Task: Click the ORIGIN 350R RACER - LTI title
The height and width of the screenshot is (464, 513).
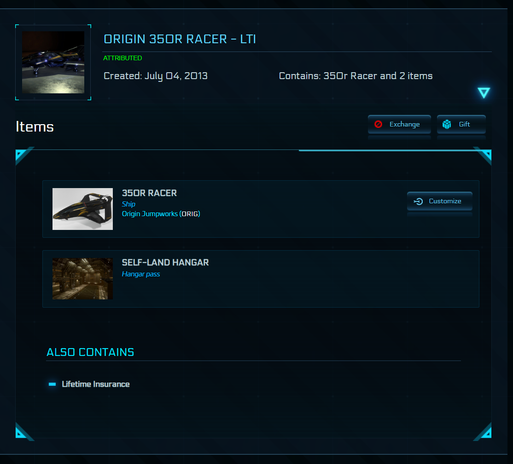Action: tap(180, 39)
